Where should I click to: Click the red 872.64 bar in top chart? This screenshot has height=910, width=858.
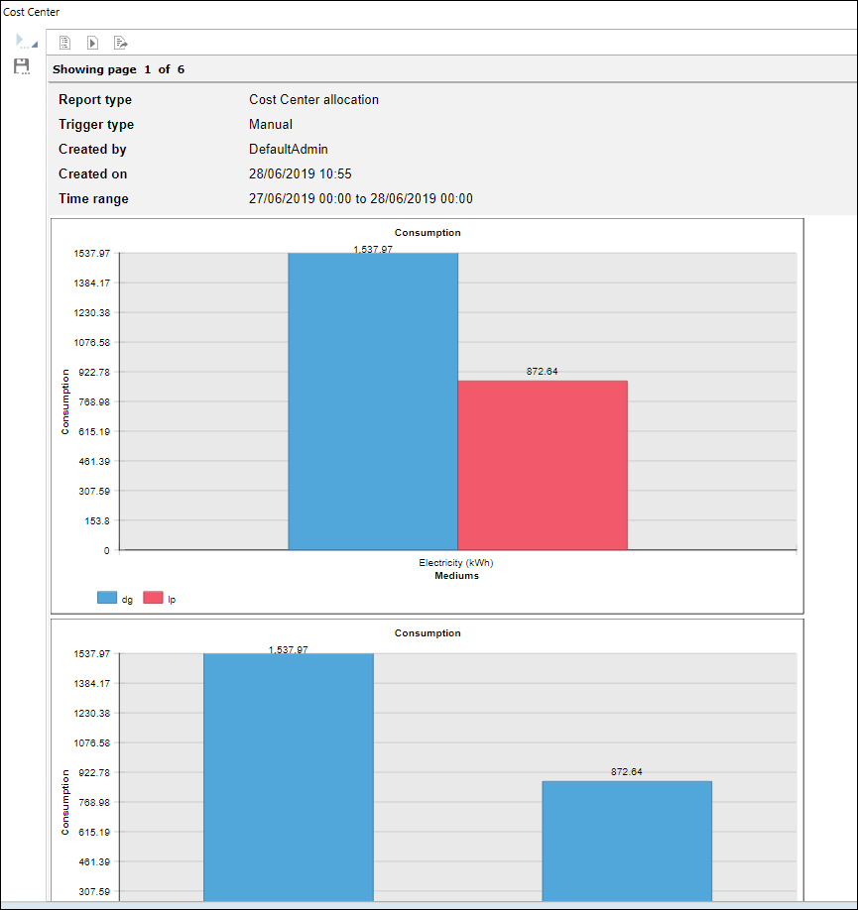542,465
